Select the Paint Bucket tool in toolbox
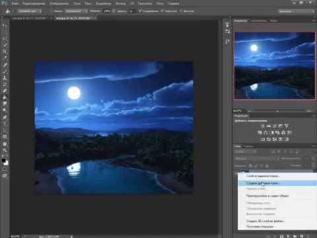This screenshot has height=238, width=317. 5,97
